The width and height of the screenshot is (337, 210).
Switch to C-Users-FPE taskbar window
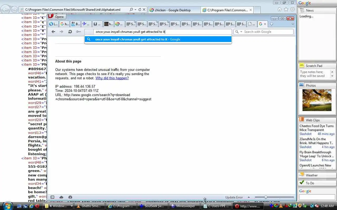pyautogui.click(x=216, y=206)
